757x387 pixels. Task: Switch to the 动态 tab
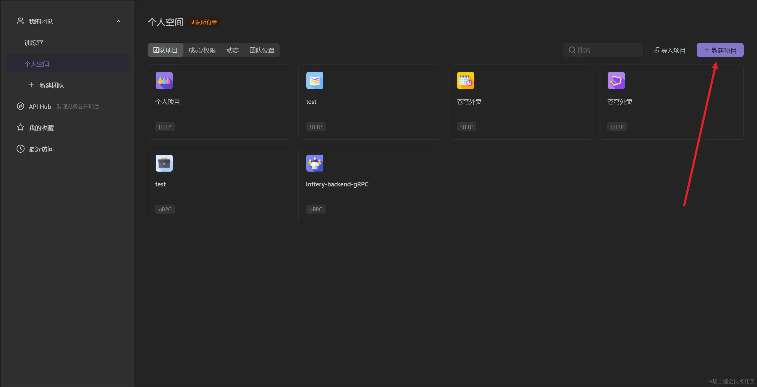tap(232, 50)
